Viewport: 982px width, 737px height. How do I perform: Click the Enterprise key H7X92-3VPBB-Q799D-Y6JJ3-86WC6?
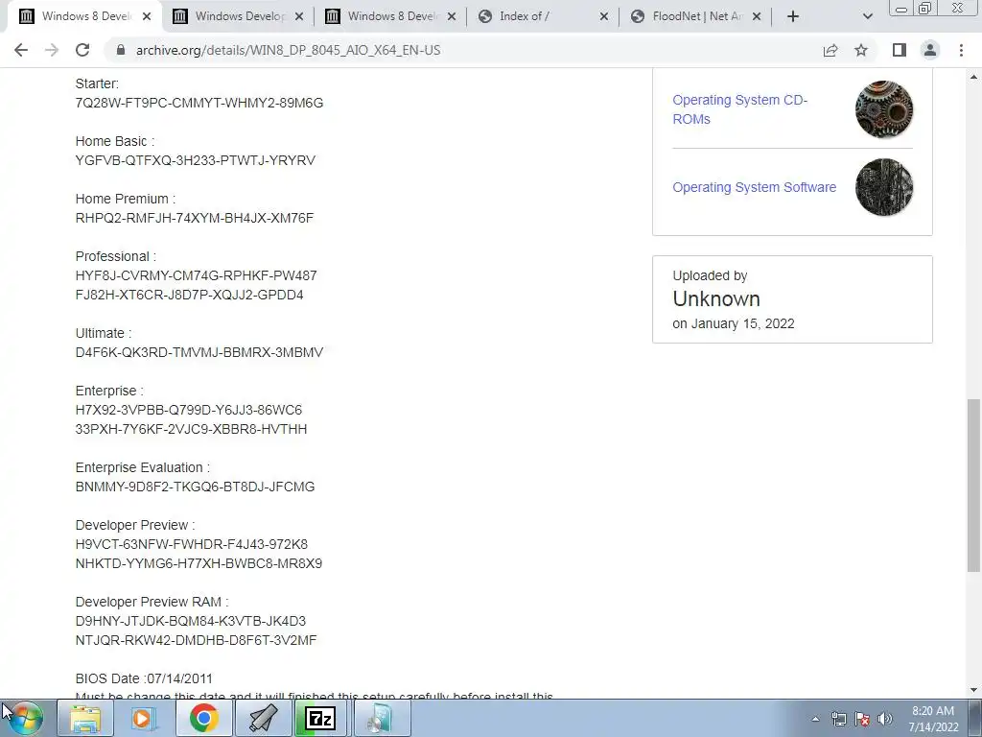(189, 410)
